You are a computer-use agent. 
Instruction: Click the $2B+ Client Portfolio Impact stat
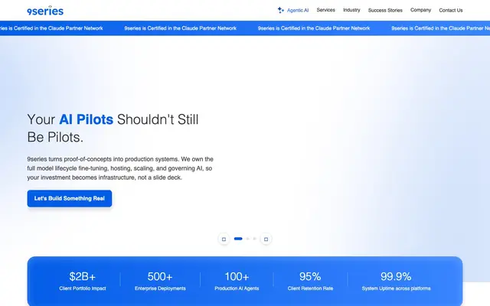(x=83, y=281)
